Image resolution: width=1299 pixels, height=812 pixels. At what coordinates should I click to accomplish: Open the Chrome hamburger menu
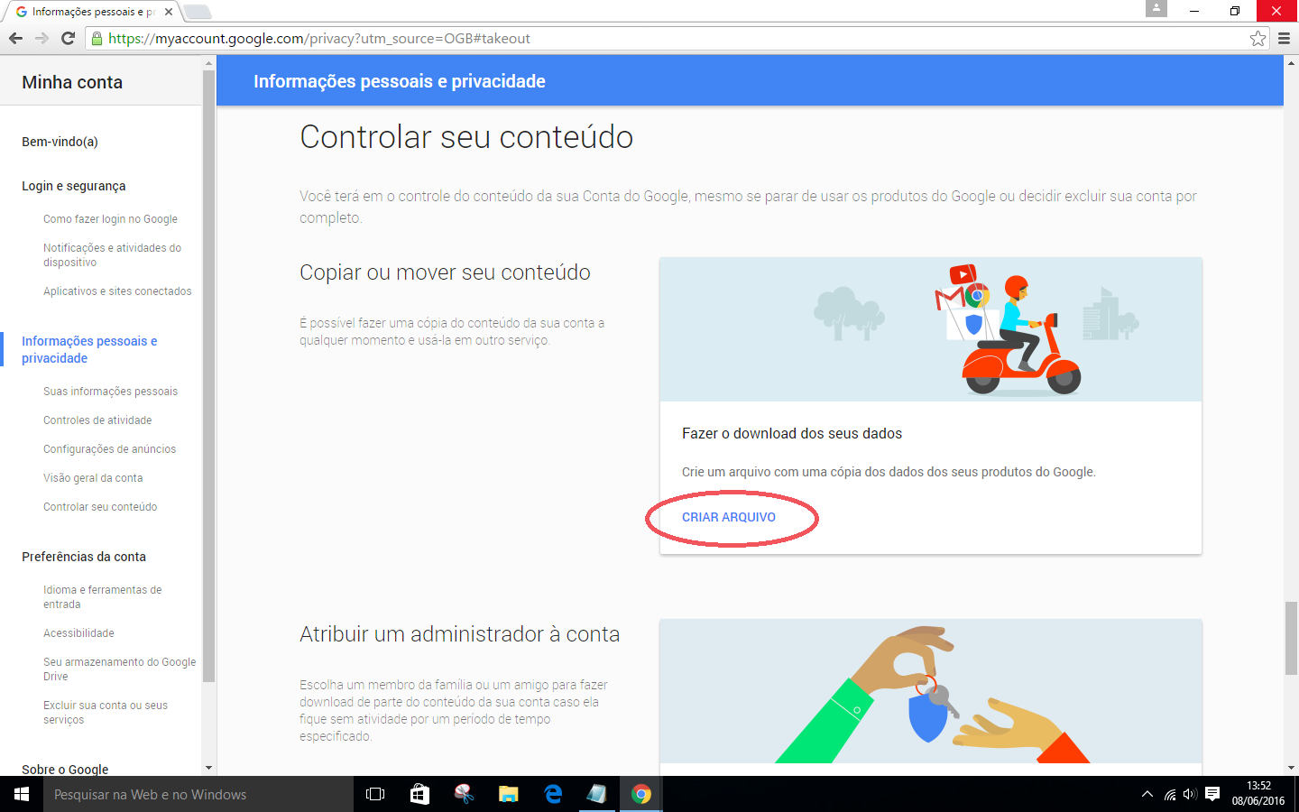1284,38
